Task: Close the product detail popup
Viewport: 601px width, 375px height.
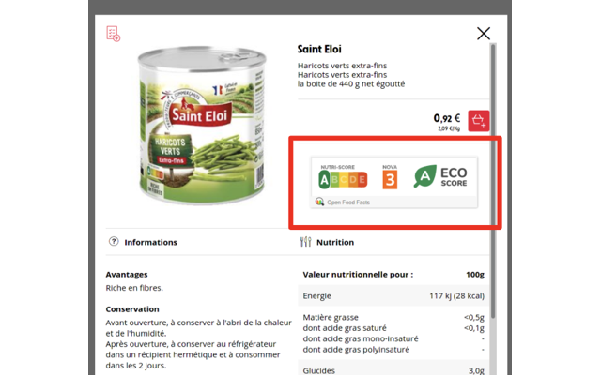Action: (x=484, y=34)
